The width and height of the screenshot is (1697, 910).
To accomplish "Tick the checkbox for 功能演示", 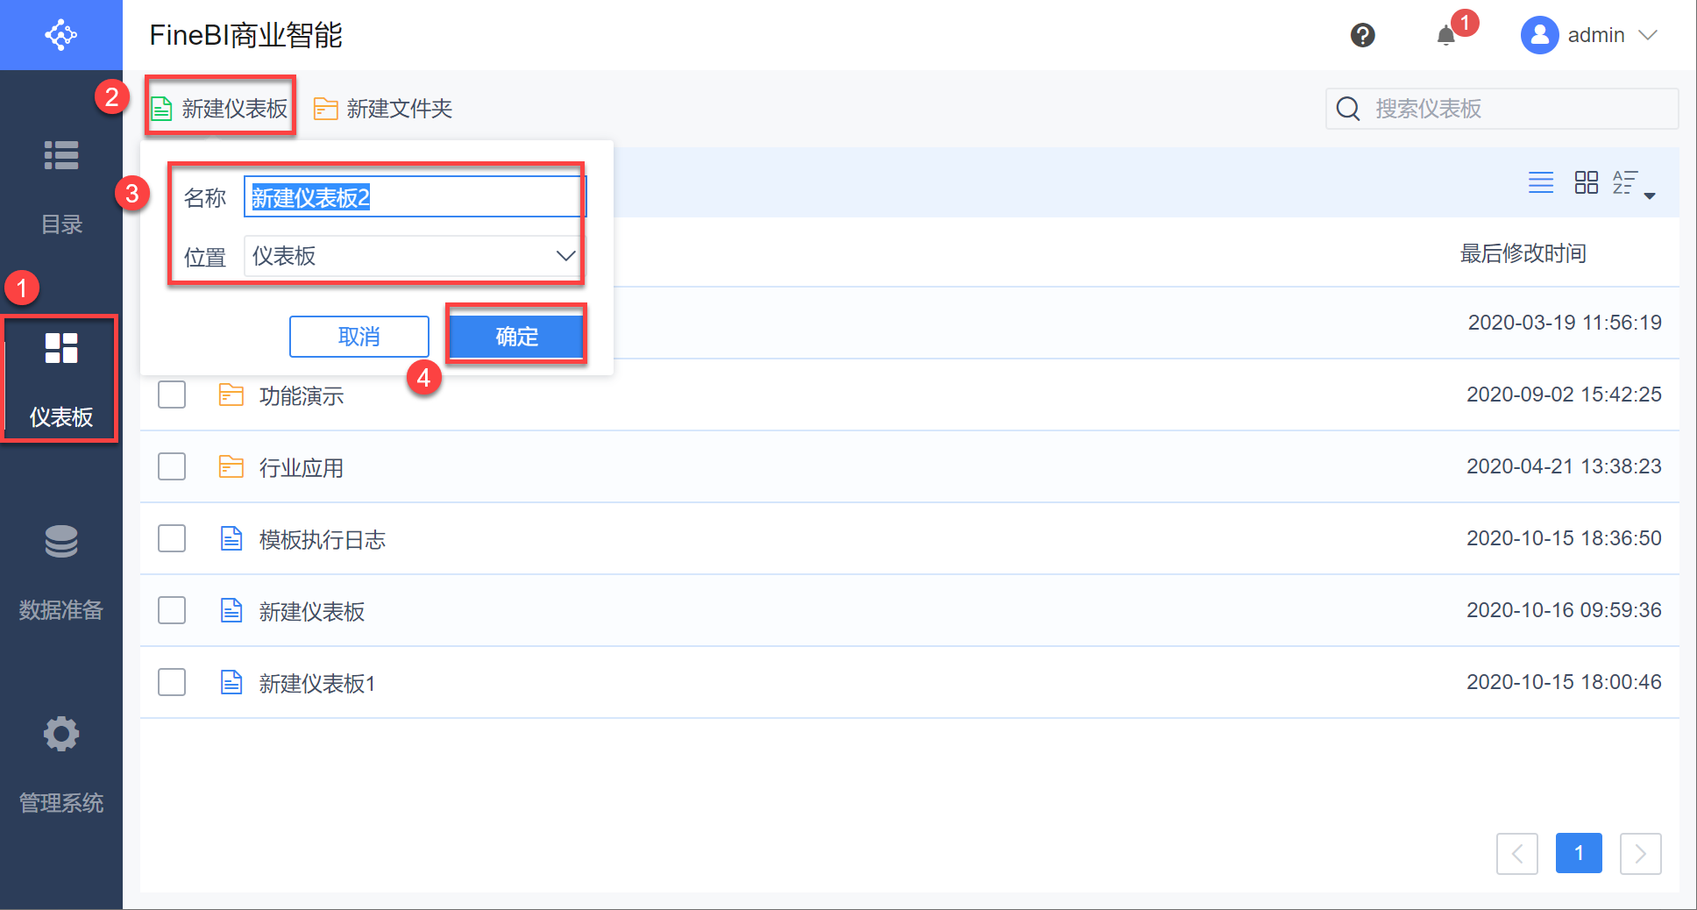I will click(172, 395).
